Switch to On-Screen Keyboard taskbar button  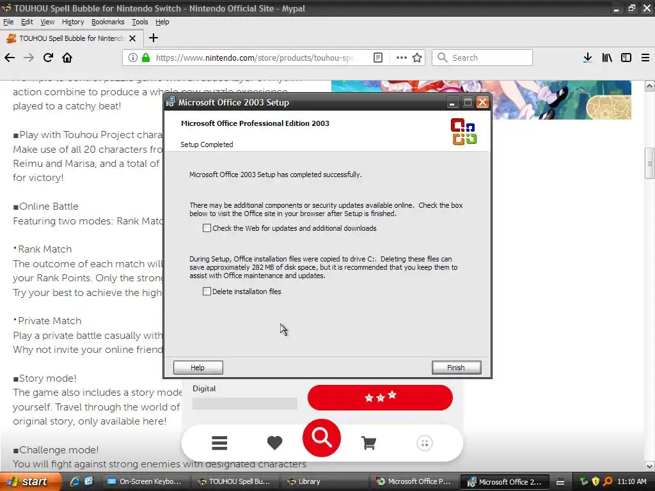coord(145,481)
